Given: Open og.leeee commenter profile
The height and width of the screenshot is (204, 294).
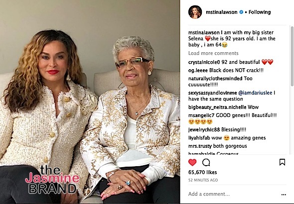Looking at the screenshot, I should (198, 70).
